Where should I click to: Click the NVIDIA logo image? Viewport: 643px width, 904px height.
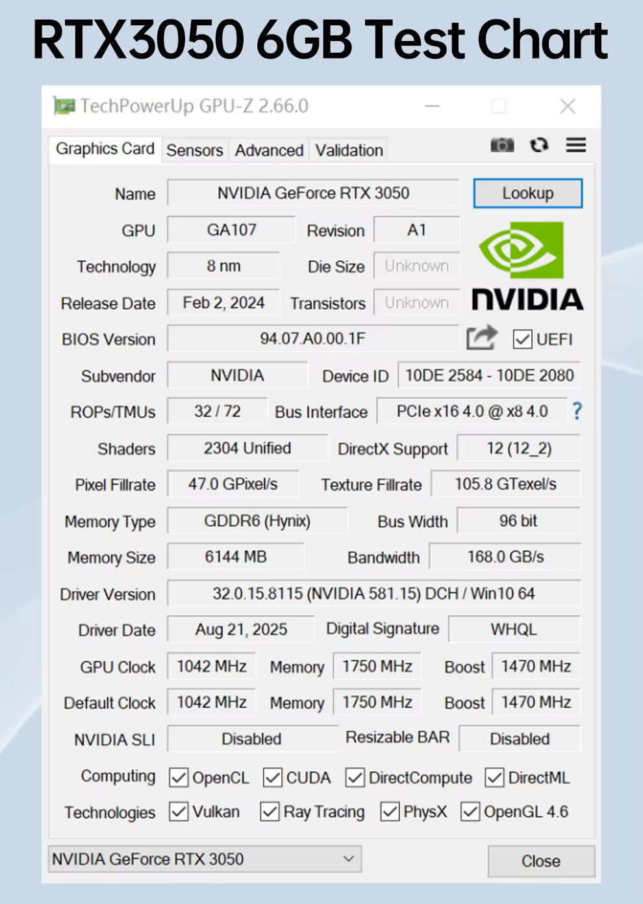tap(527, 266)
